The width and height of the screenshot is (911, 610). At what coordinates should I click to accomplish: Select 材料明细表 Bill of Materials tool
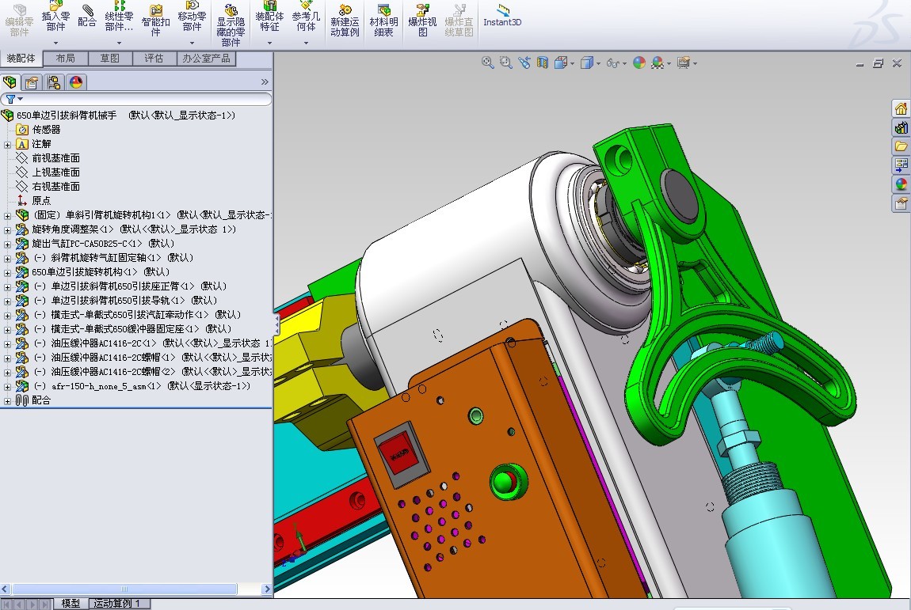tap(384, 21)
